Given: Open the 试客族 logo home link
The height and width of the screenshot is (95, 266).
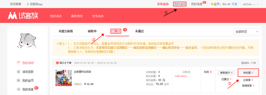Looking at the screenshot, I should [x=23, y=16].
